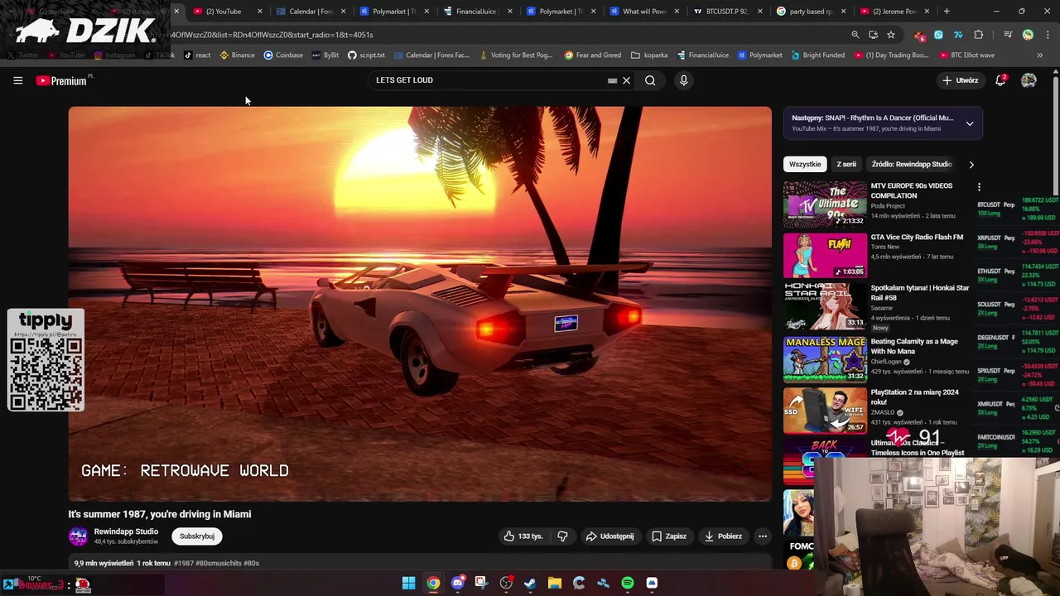Click the Pobierz download button
The width and height of the screenshot is (1060, 596).
pos(723,536)
